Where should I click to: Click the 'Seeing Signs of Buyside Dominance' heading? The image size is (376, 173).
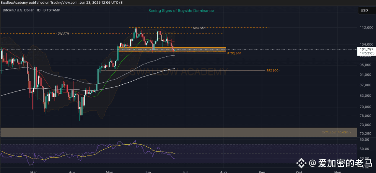tap(181, 11)
